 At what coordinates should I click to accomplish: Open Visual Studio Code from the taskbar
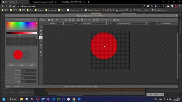tap(53, 99)
